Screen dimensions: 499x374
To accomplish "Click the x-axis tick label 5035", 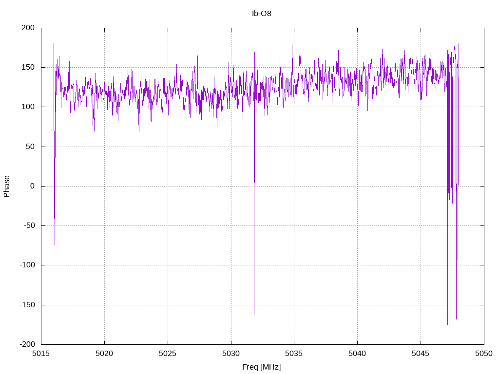I will (294, 354).
